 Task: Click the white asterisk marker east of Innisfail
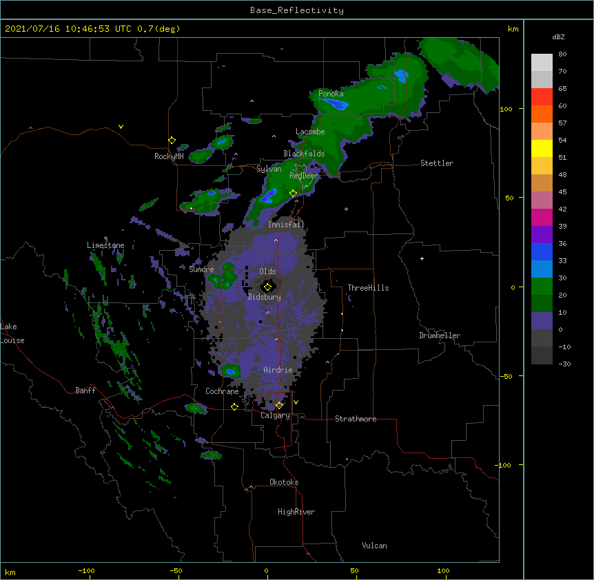point(346,209)
